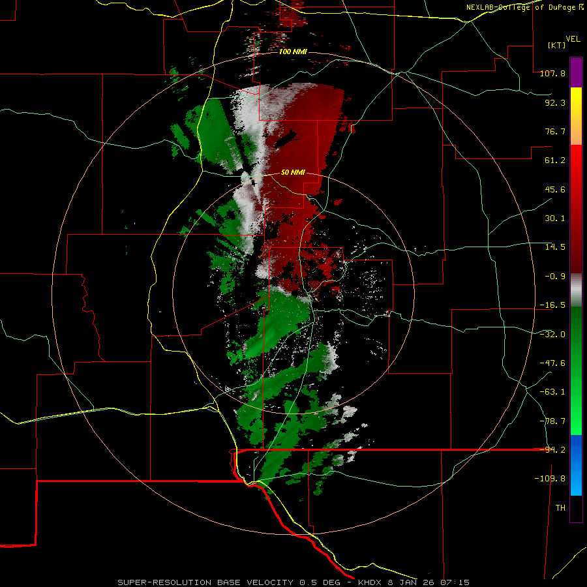Click the -16.5 value on velocity scale
The width and height of the screenshot is (587, 587).
tap(552, 305)
